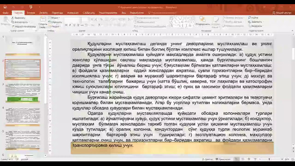Toggle Bold (Ж) formatting
The width and height of the screenshot is (295, 166).
[x=66, y=25]
